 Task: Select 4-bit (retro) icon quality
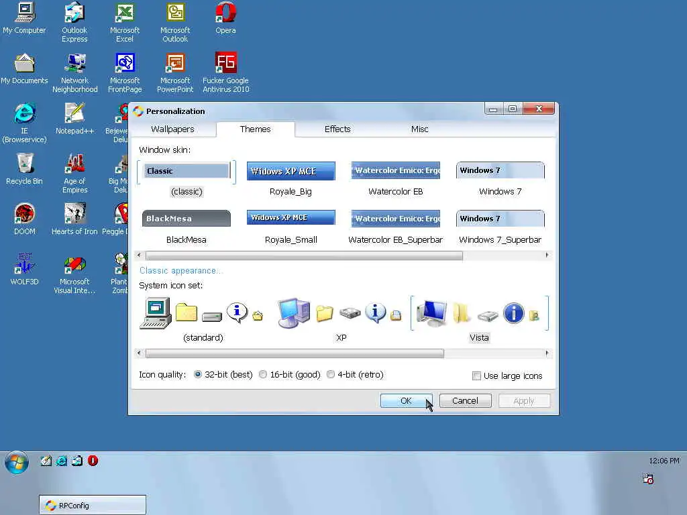355,374
